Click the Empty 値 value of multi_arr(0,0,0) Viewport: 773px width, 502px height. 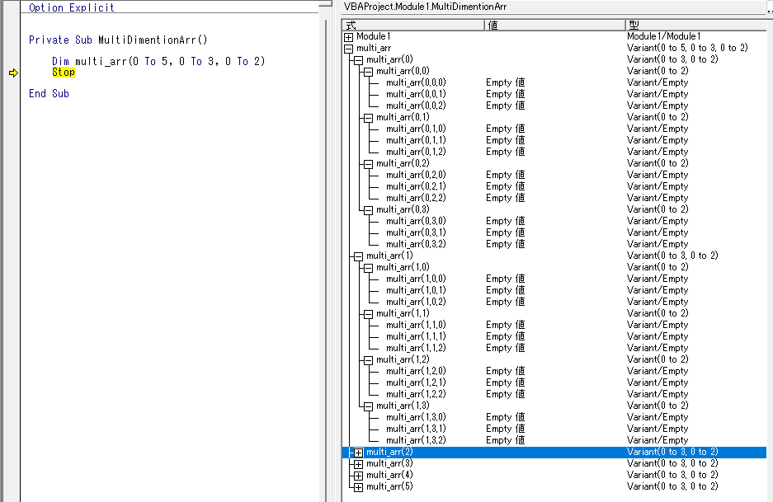506,82
